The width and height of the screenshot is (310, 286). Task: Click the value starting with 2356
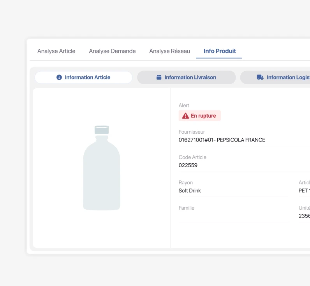pyautogui.click(x=304, y=216)
